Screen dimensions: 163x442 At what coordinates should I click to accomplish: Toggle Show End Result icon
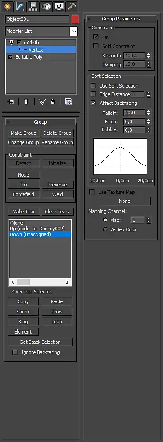coord(26,102)
